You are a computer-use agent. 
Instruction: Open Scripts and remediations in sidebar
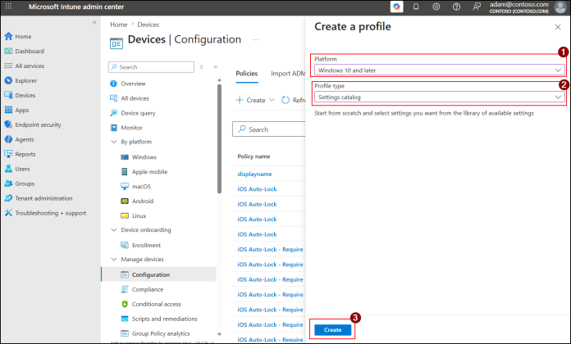164,319
